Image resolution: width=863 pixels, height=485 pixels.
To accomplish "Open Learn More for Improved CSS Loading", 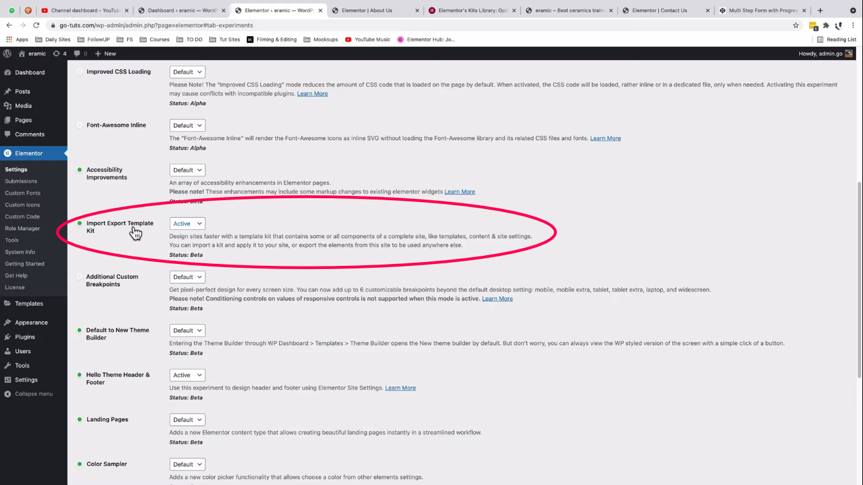I will click(312, 93).
